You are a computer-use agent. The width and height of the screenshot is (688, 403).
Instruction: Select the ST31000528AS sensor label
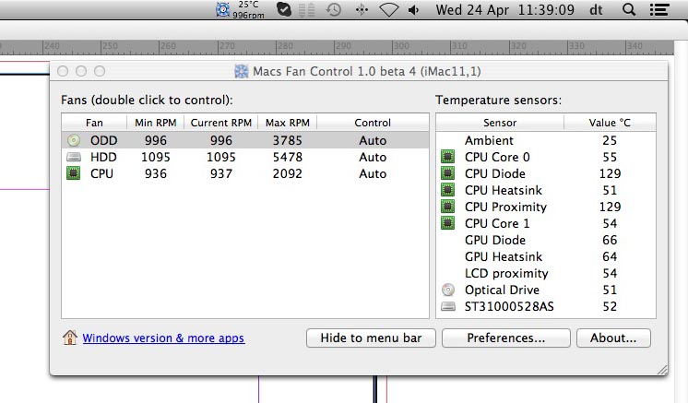[x=509, y=306]
